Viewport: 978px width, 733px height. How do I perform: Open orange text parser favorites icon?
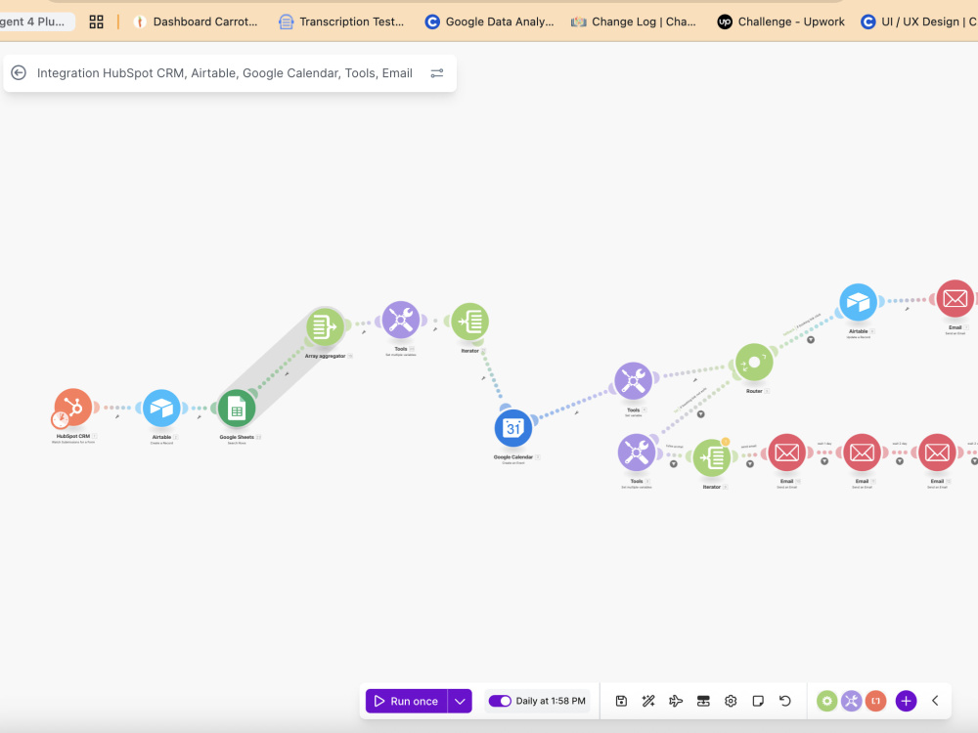(875, 701)
